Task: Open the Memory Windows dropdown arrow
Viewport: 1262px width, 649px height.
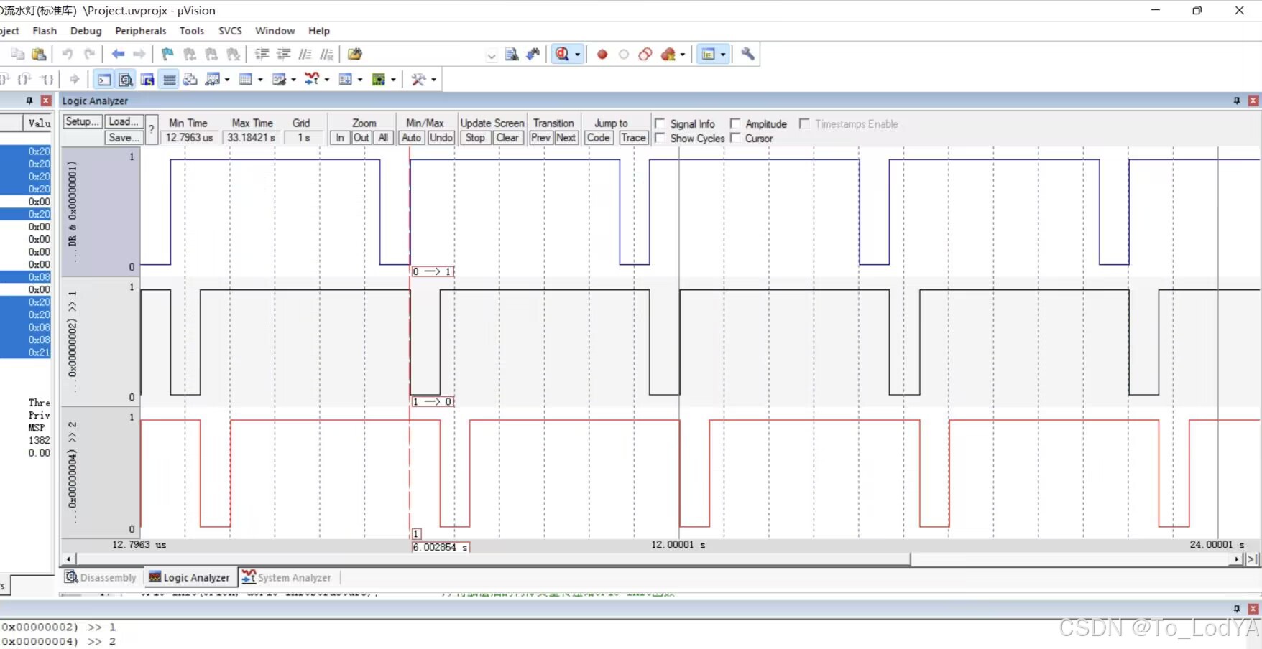Action: pos(260,80)
